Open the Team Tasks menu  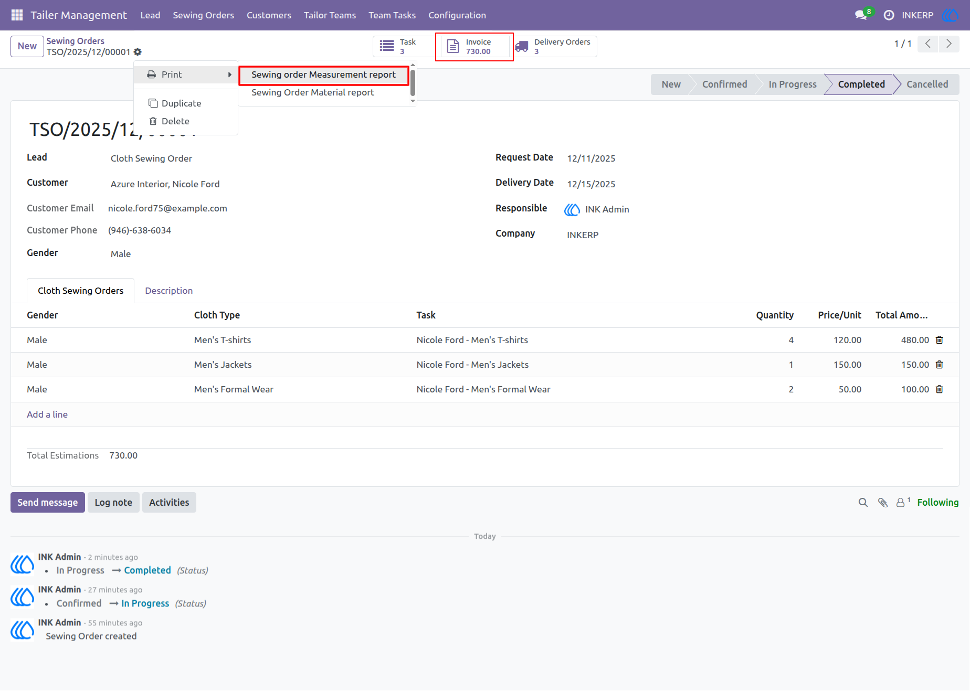coord(392,15)
